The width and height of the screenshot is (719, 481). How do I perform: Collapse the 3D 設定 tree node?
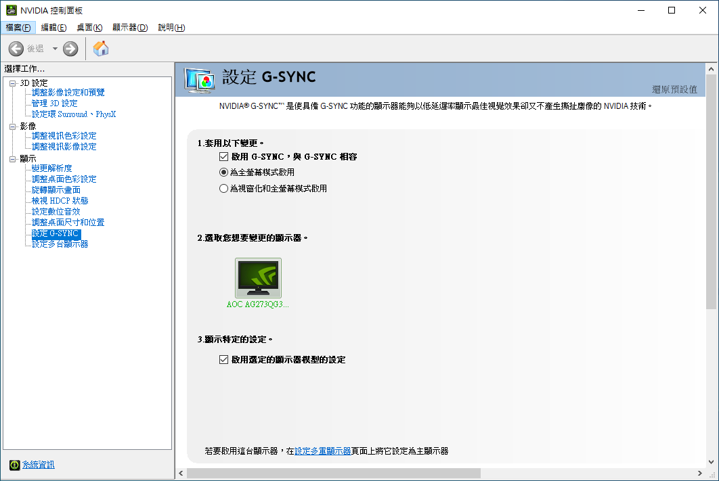[x=12, y=83]
